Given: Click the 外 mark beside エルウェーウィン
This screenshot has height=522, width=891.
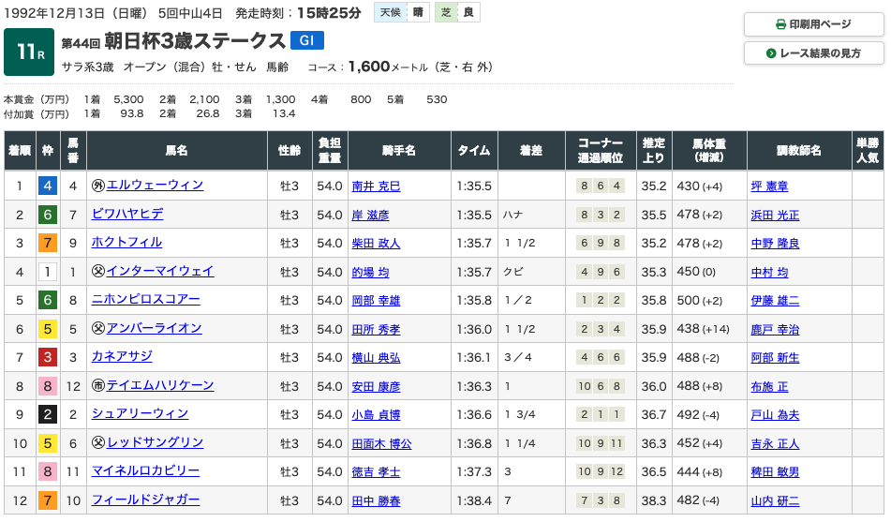Looking at the screenshot, I should 97,186.
